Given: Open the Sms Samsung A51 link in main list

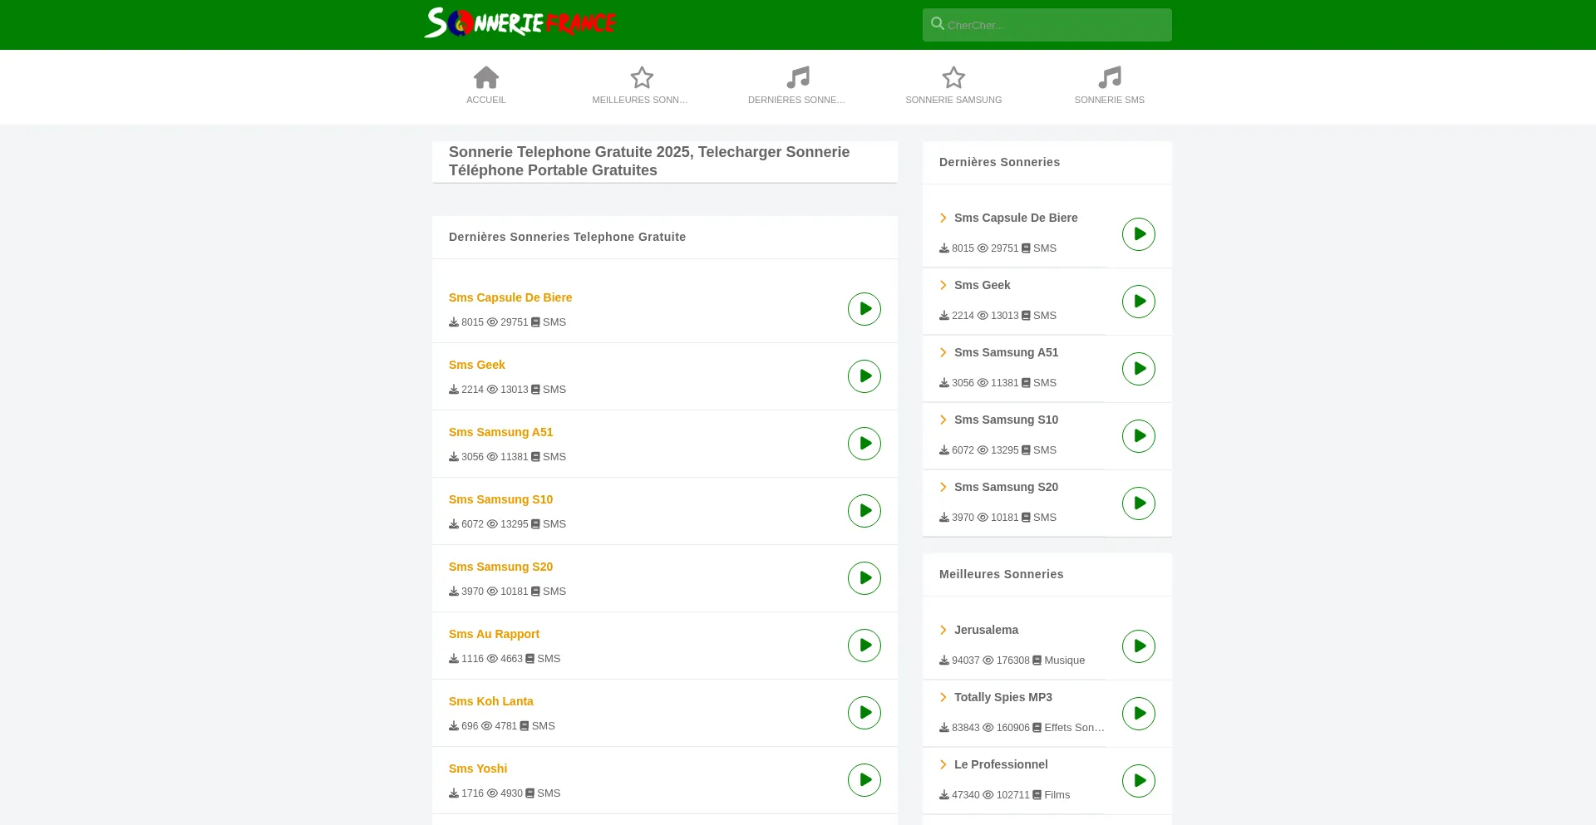Looking at the screenshot, I should click(500, 432).
